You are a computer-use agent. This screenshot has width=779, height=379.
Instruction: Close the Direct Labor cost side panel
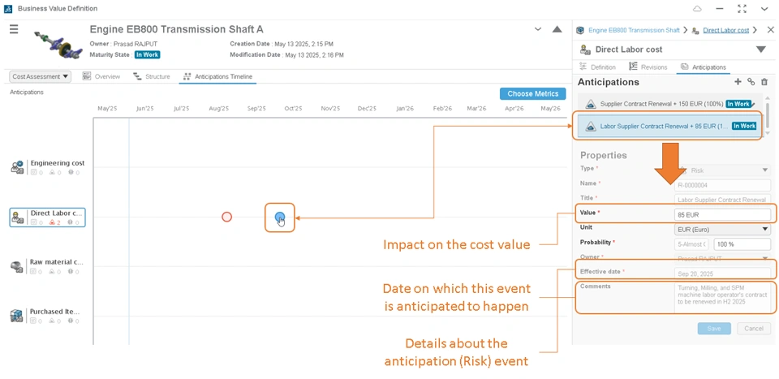(771, 30)
